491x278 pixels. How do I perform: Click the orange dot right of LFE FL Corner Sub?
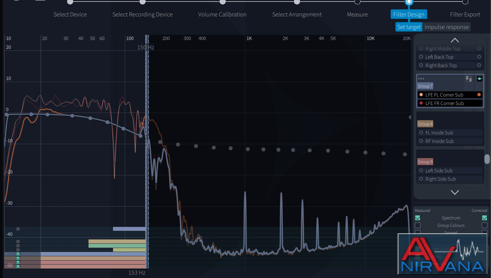[479, 95]
